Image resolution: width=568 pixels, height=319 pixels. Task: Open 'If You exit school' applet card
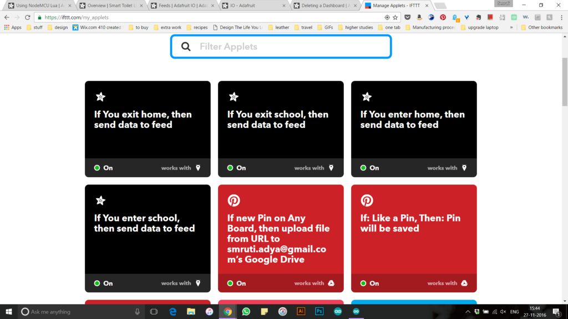coord(281,128)
